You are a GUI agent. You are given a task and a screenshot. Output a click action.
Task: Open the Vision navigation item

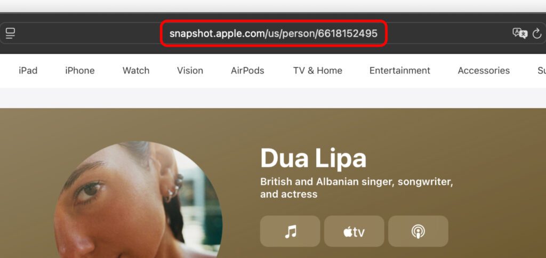(x=190, y=71)
